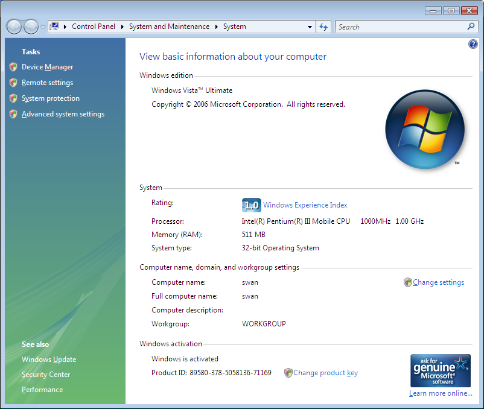Open Windows Update under See also

click(49, 360)
